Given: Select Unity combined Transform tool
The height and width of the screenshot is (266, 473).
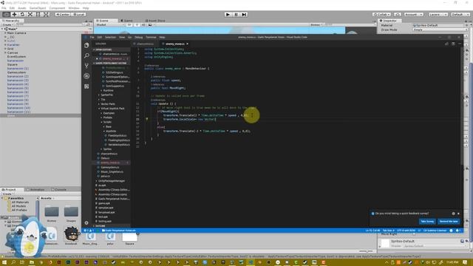Looking at the screenshot, I should [46, 14].
